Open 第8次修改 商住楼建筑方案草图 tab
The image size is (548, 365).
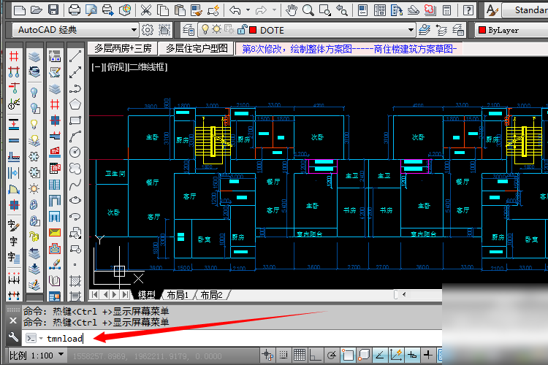point(349,49)
